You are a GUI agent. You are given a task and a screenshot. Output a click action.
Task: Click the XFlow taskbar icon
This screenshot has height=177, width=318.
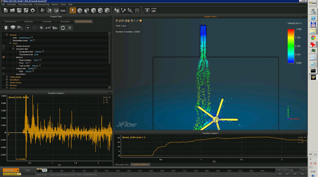(313, 77)
